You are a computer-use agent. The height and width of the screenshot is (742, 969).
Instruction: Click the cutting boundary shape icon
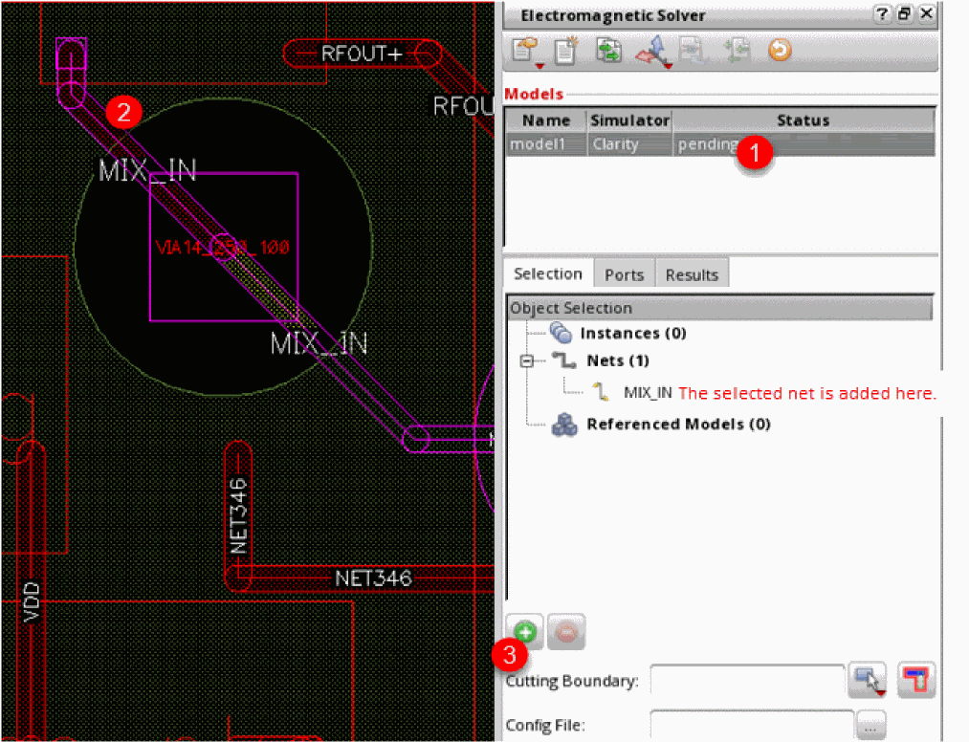pos(915,680)
